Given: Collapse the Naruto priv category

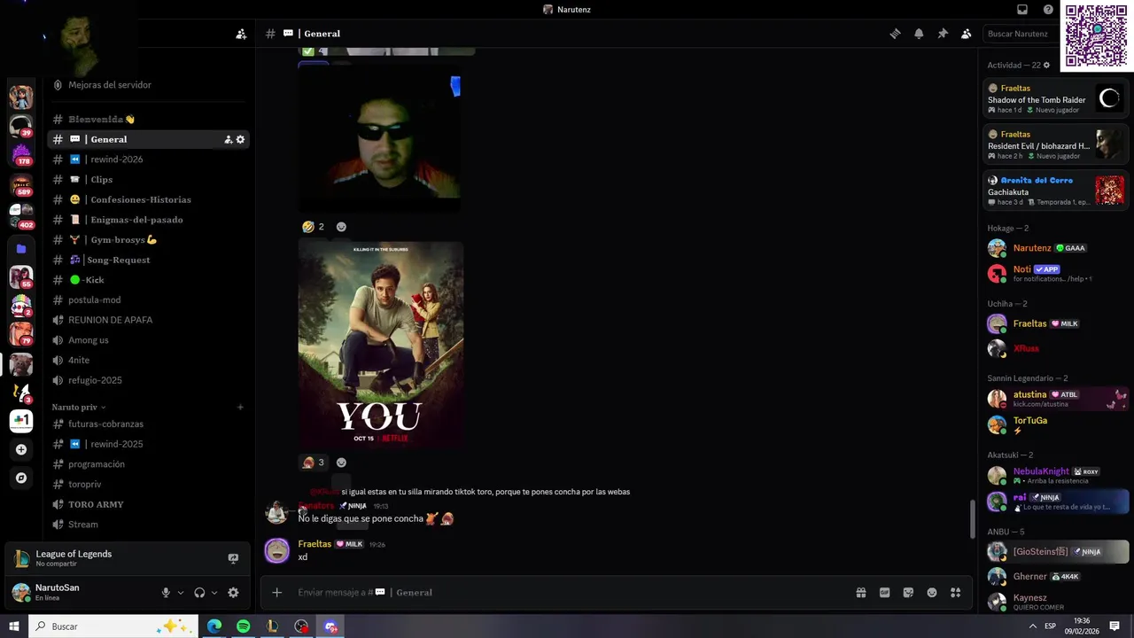Looking at the screenshot, I should (79, 408).
